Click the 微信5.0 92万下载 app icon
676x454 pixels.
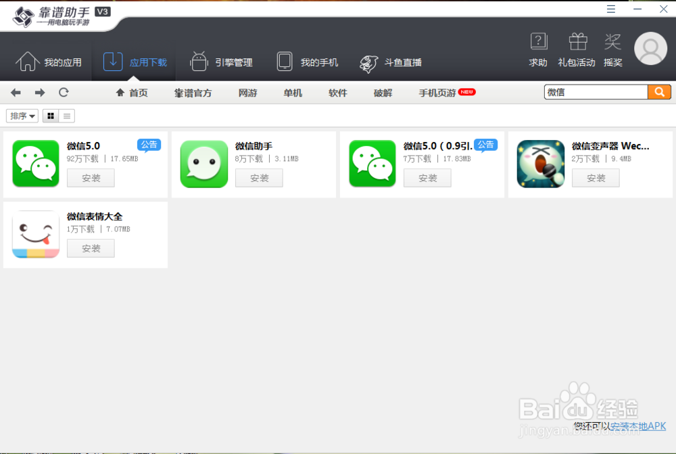(36, 164)
